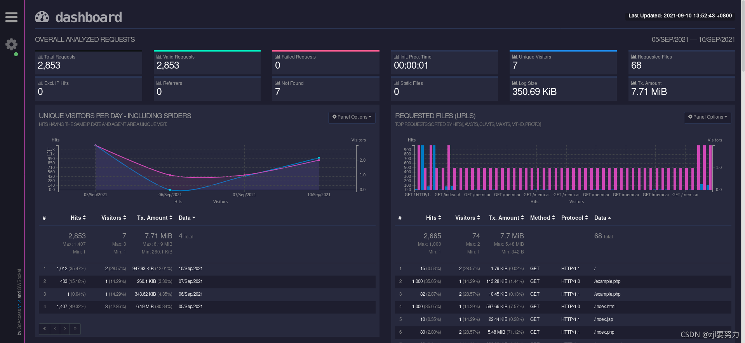745x343 pixels.
Task: Sort requested files table by Hits
Action: [433, 218]
